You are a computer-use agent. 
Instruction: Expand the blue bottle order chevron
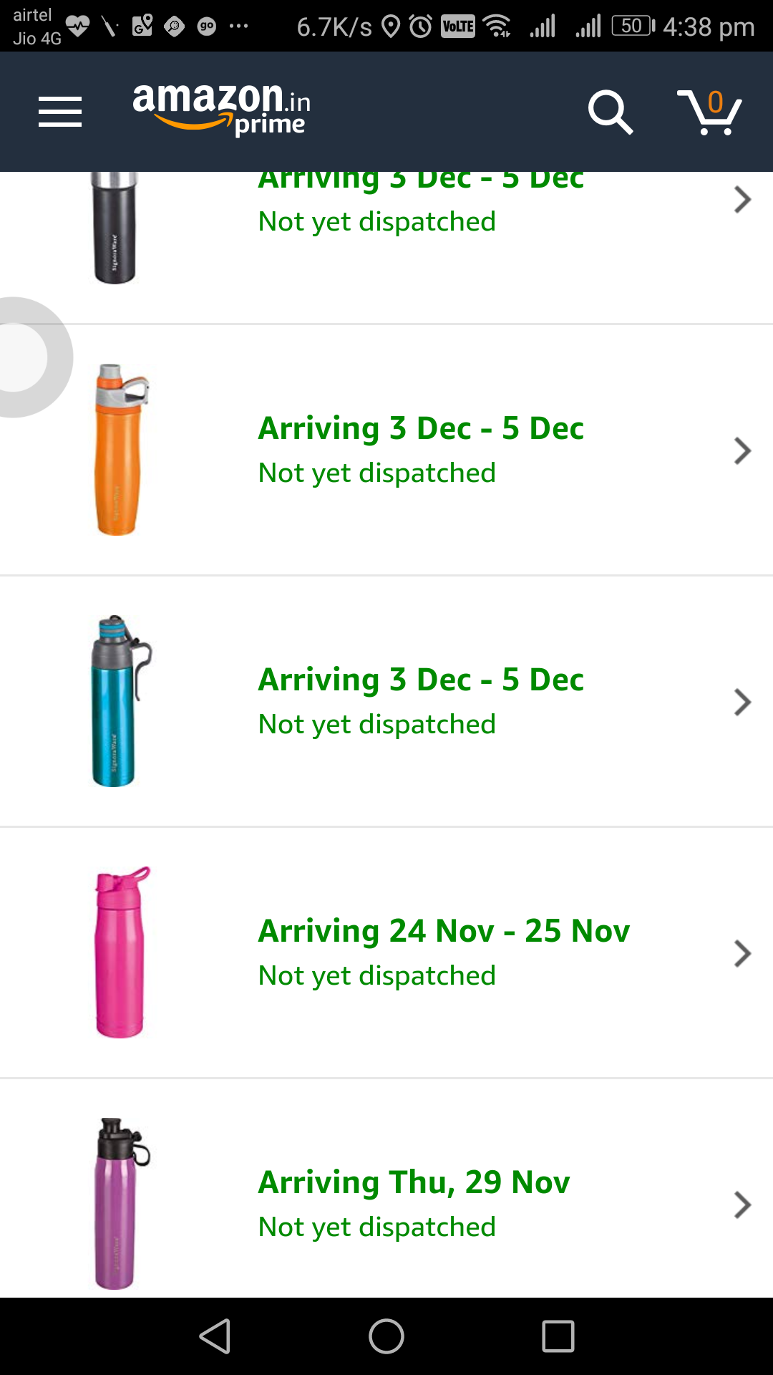[x=742, y=703]
